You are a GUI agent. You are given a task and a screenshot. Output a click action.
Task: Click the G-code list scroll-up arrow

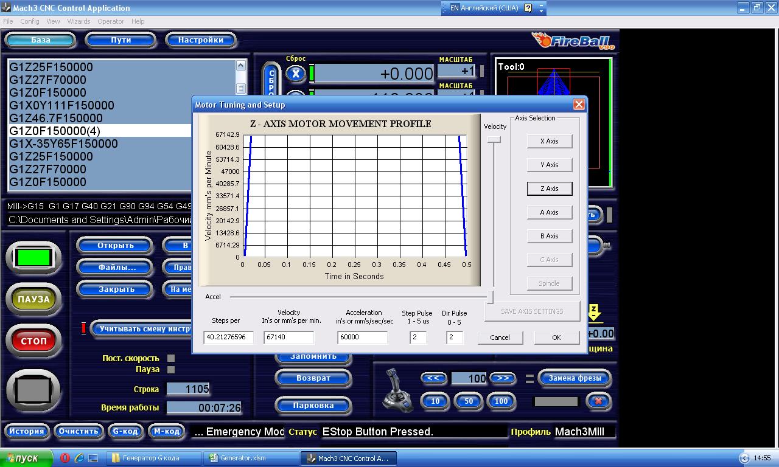click(x=240, y=66)
